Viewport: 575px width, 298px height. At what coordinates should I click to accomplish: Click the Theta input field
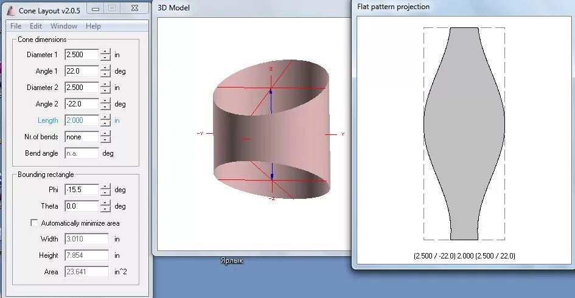tap(82, 206)
